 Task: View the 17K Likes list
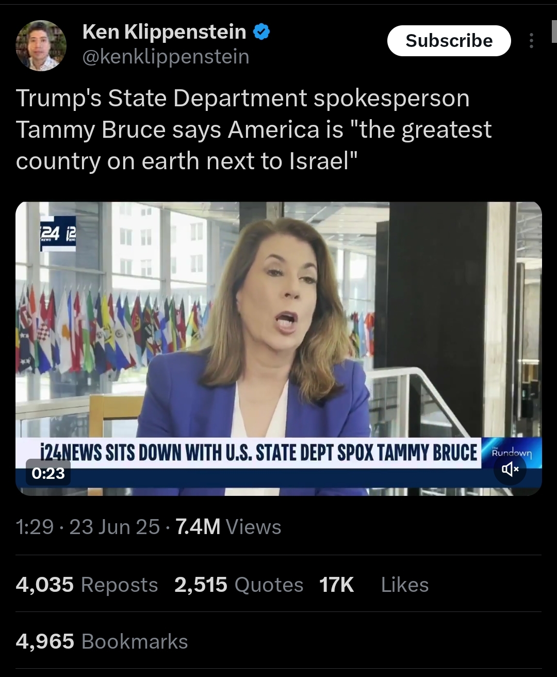point(374,585)
